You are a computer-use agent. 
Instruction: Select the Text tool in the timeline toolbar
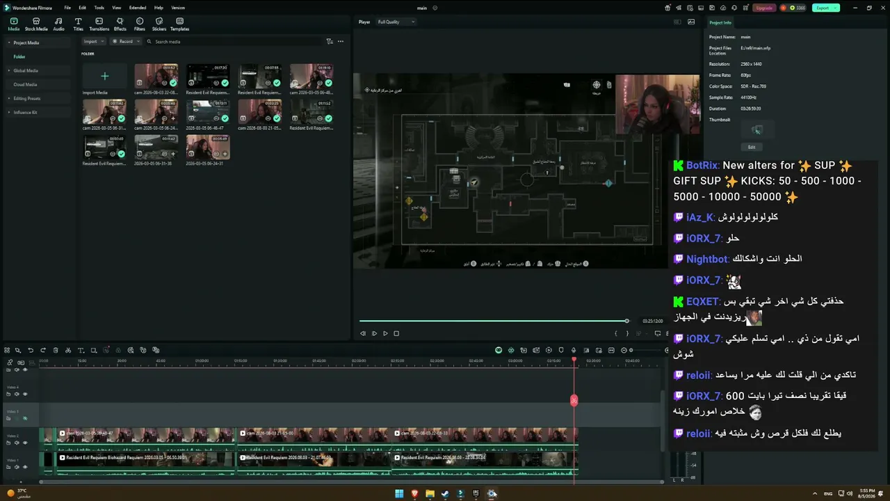[81, 350]
